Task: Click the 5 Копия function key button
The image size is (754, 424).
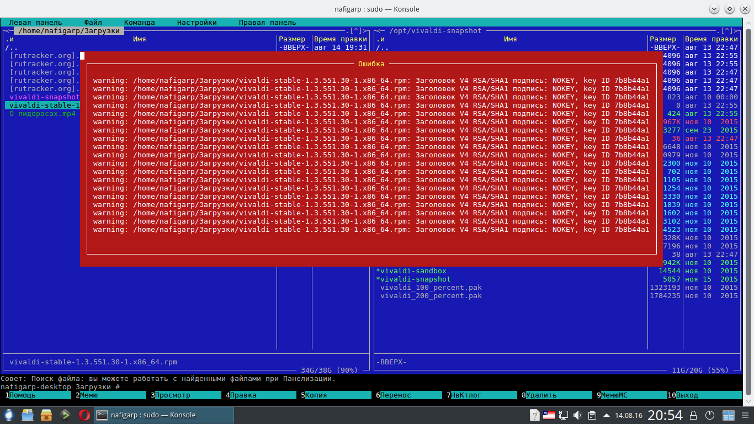Action: (x=336, y=395)
